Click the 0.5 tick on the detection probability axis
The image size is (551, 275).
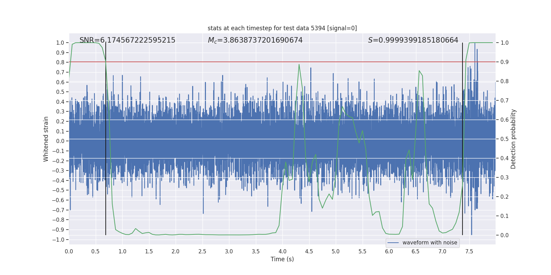[505, 139]
